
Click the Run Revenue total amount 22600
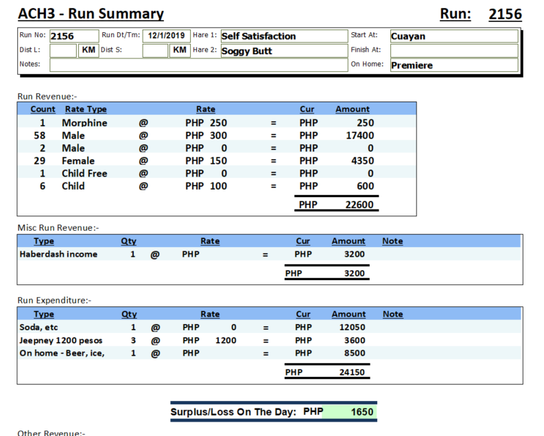click(x=359, y=205)
